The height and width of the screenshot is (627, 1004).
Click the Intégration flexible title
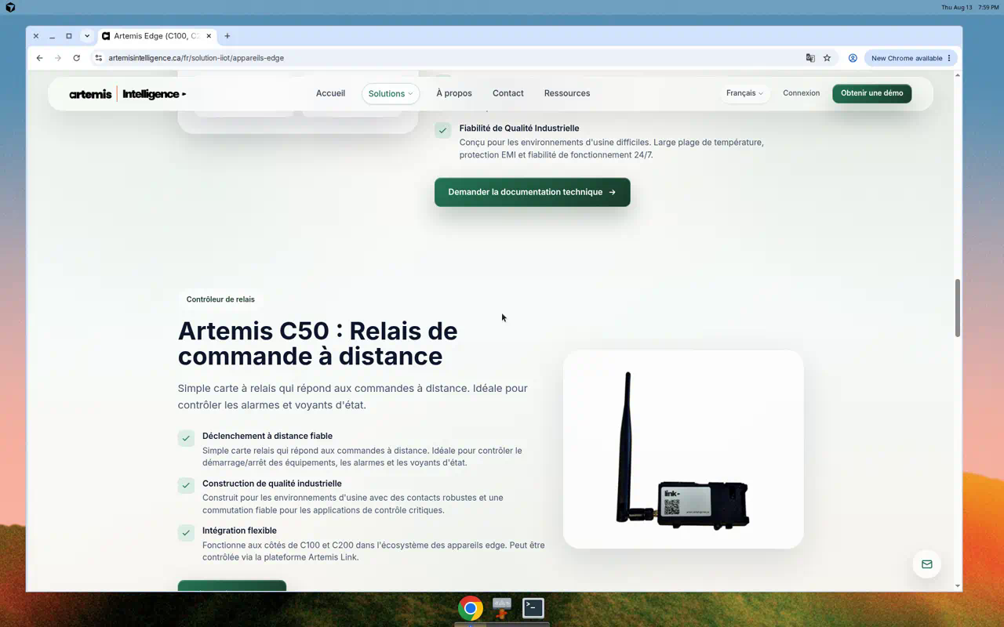pyautogui.click(x=239, y=531)
